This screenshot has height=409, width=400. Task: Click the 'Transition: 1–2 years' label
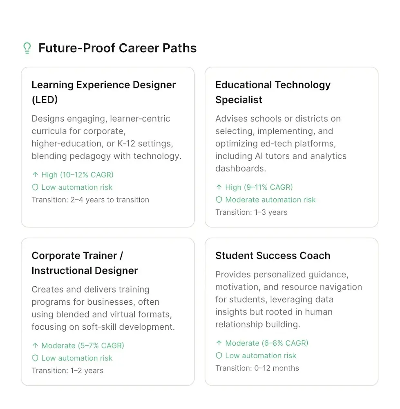coord(67,371)
